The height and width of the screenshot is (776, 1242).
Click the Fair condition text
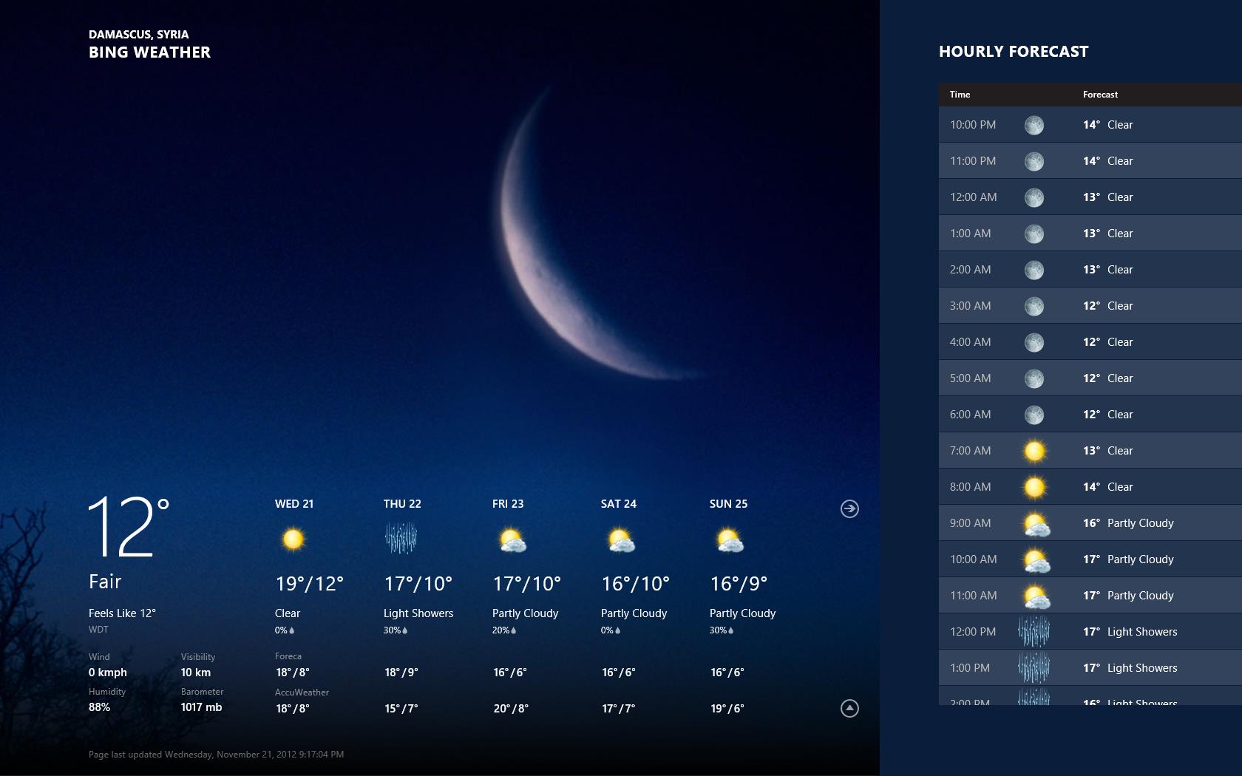[105, 582]
